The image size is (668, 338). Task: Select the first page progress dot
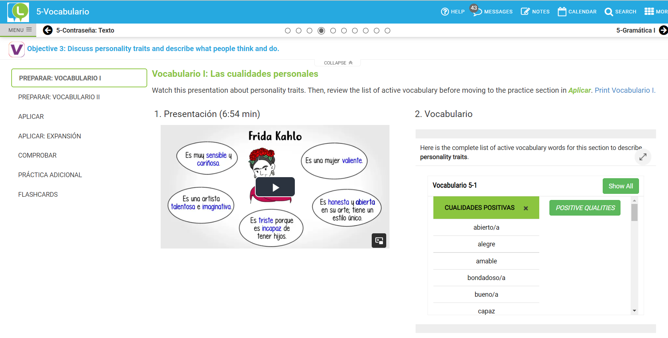coord(288,31)
